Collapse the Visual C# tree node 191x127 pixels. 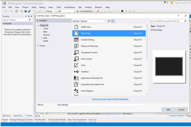38,25
